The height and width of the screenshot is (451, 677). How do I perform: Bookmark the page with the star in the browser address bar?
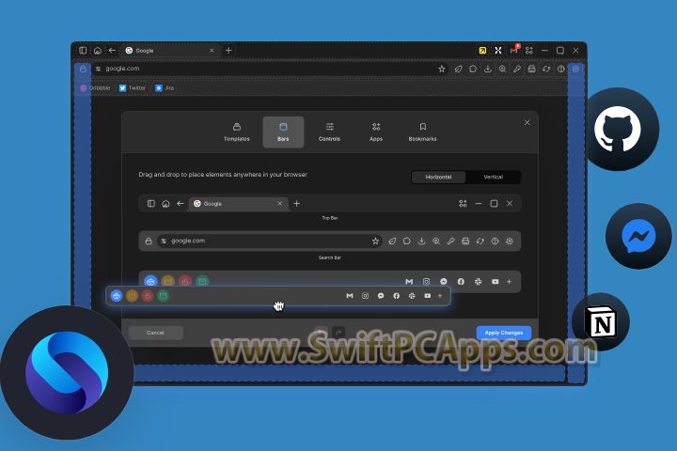pyautogui.click(x=441, y=69)
